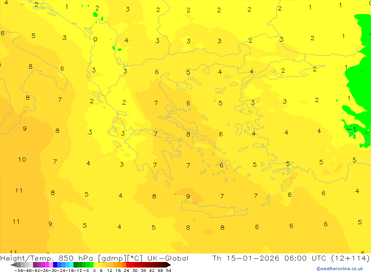Select the 'UK-Global' model name

pos(168,258)
